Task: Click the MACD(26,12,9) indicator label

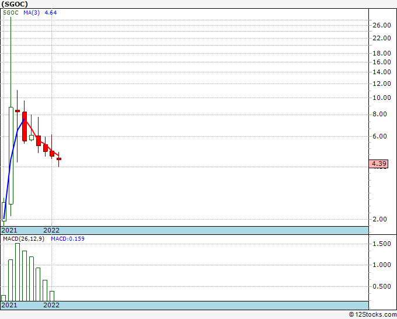Action: click(x=23, y=239)
